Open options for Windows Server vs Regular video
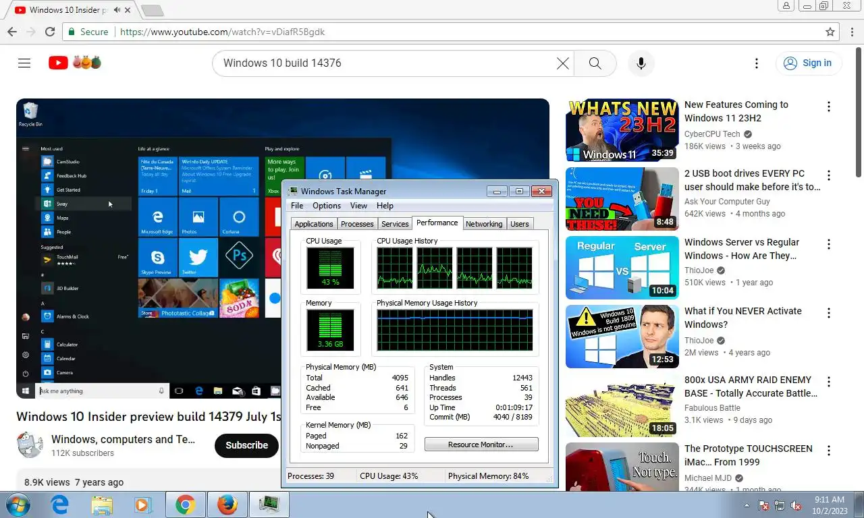Screen dimensions: 864x518 pos(828,244)
